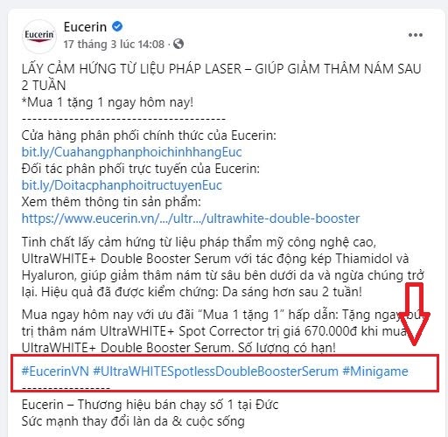Click the #Minigame hashtag
Image resolution: width=448 pixels, height=437 pixels.
tap(375, 371)
